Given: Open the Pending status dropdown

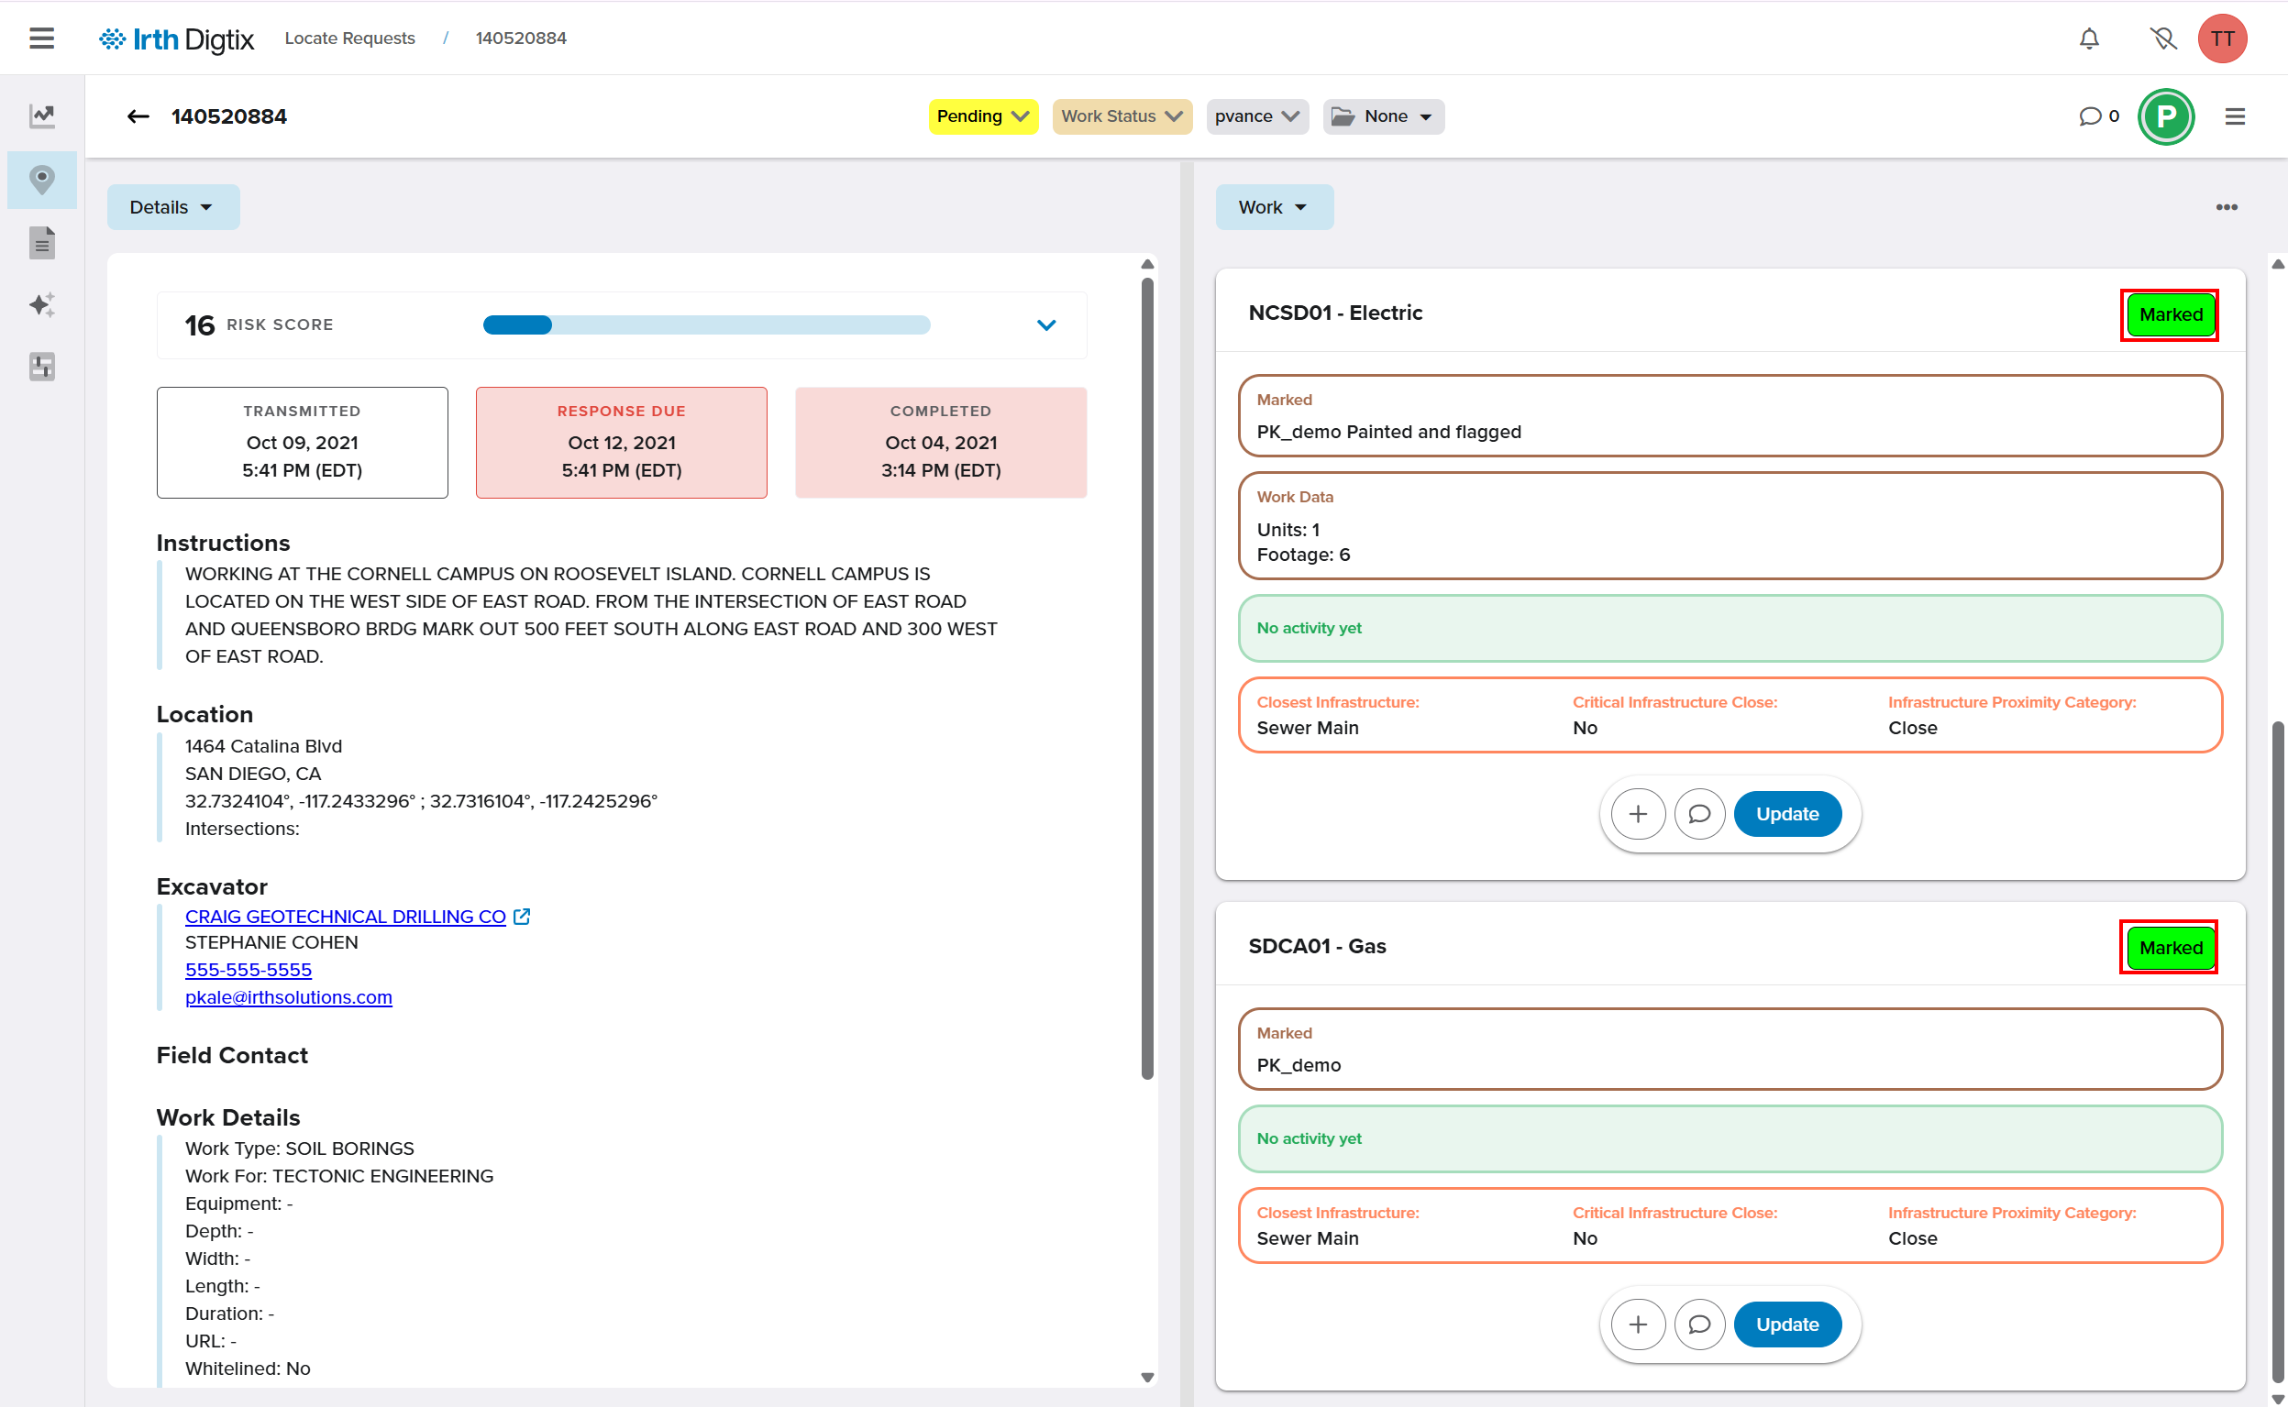Looking at the screenshot, I should (982, 116).
